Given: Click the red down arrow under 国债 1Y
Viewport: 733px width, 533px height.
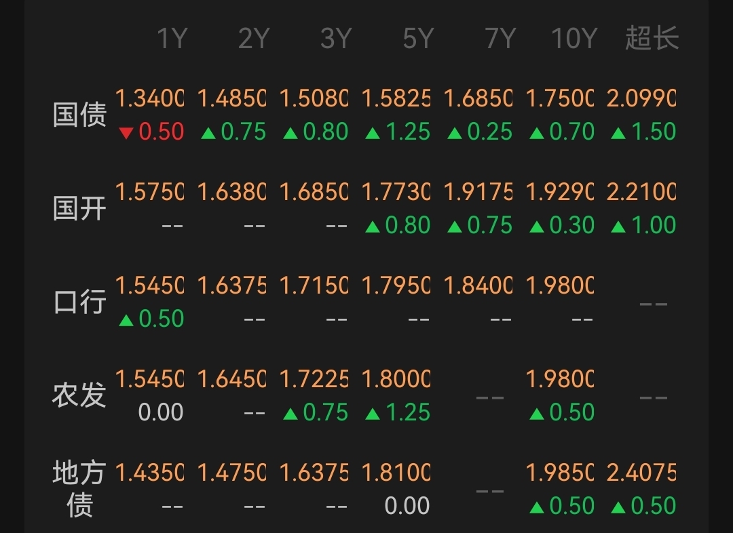Looking at the screenshot, I should [x=126, y=133].
